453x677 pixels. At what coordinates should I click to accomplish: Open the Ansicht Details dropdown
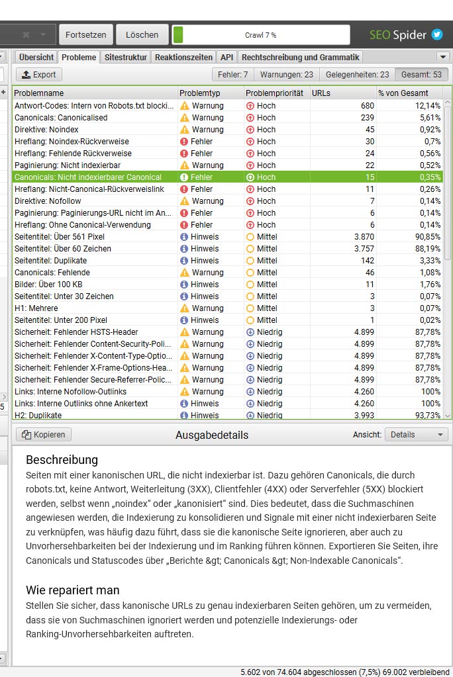[416, 435]
